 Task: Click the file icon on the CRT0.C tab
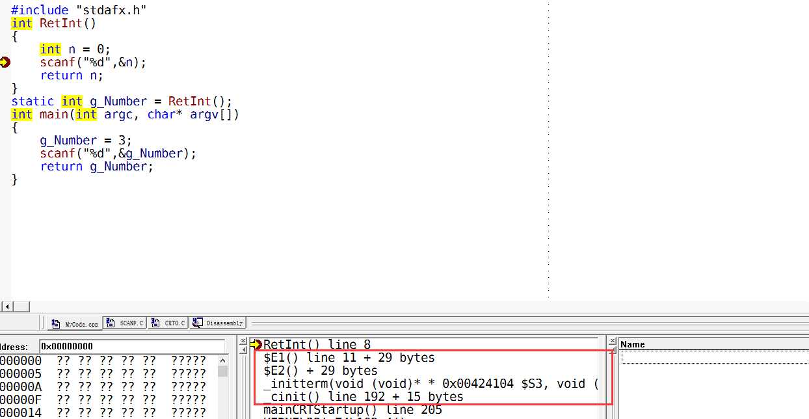(155, 322)
